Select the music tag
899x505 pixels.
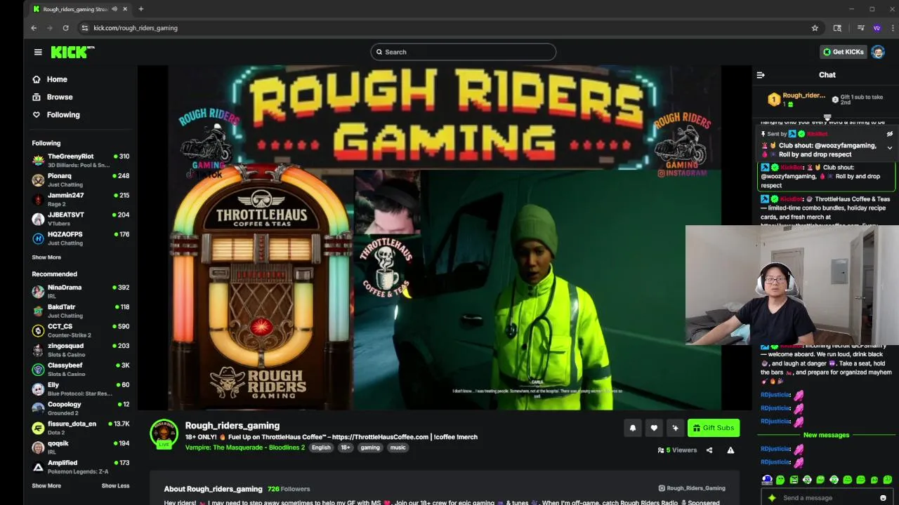click(398, 447)
